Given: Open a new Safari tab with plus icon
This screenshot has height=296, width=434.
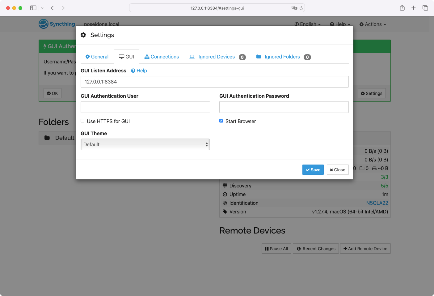Looking at the screenshot, I should tap(414, 8).
